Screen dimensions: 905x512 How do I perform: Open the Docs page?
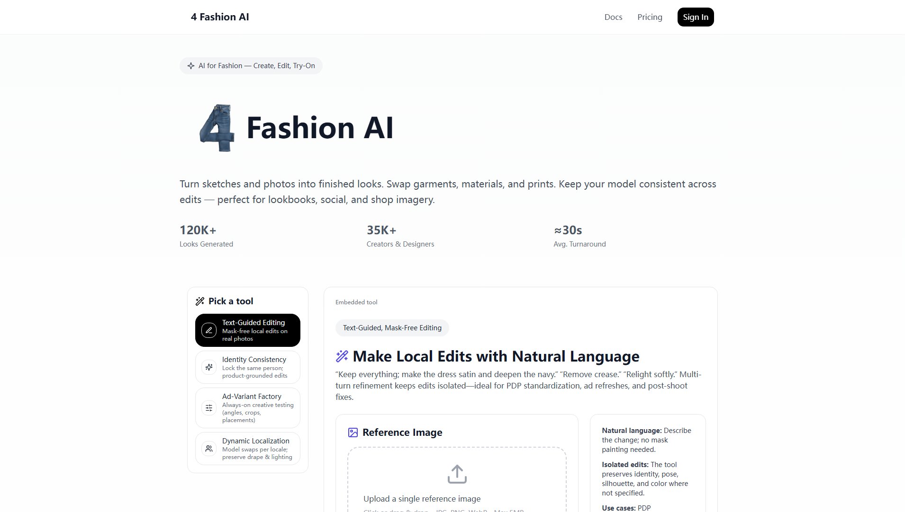tap(613, 17)
